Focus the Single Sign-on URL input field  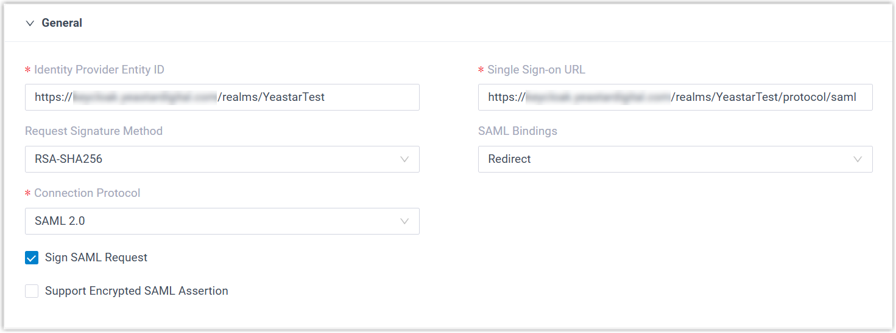pyautogui.click(x=675, y=97)
